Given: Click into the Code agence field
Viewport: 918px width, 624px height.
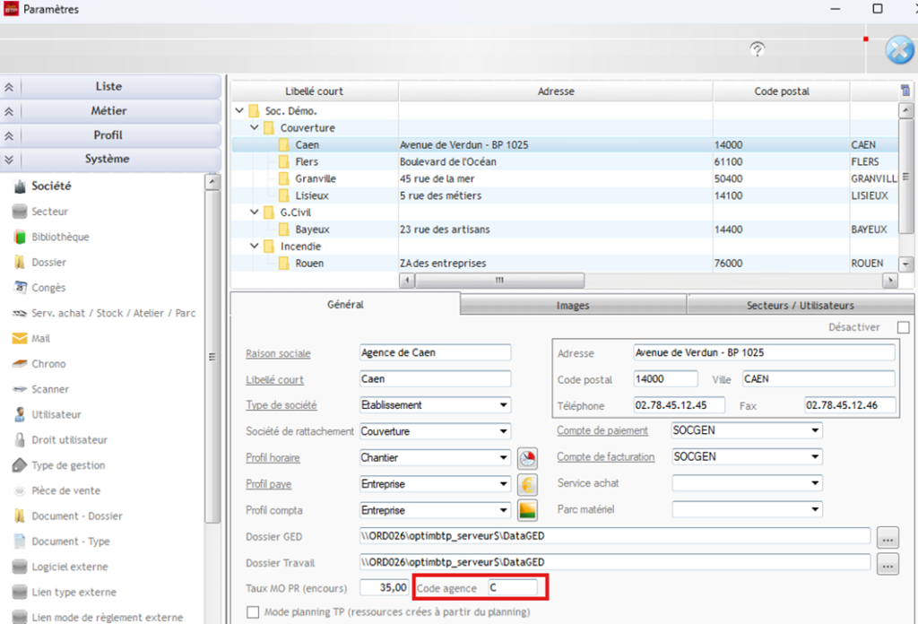Looking at the screenshot, I should (x=511, y=588).
